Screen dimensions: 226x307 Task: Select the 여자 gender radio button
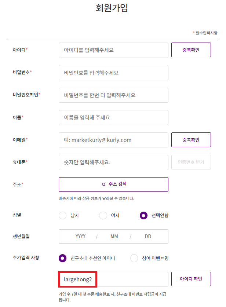click(x=103, y=215)
